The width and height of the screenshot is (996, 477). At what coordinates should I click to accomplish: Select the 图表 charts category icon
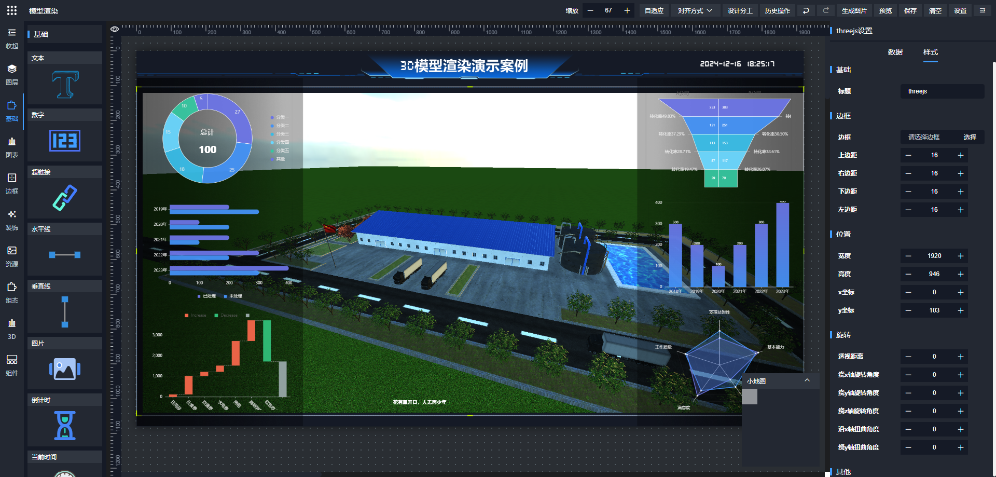[12, 147]
